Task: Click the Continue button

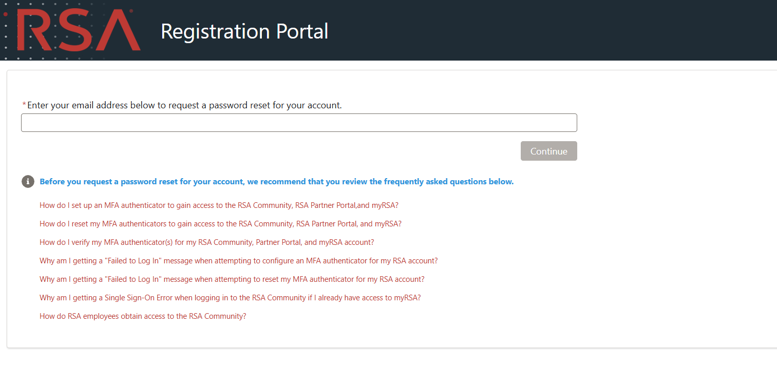Action: point(548,151)
